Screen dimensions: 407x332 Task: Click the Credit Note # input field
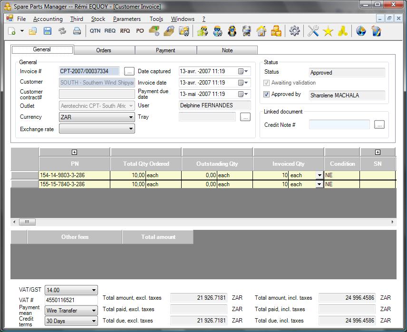[x=339, y=125]
